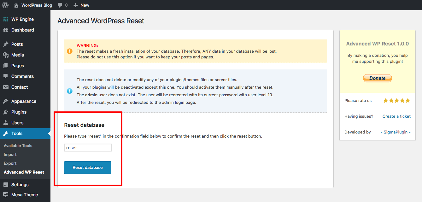Click the red WARNING: label
The image size is (422, 202).
[x=87, y=46]
